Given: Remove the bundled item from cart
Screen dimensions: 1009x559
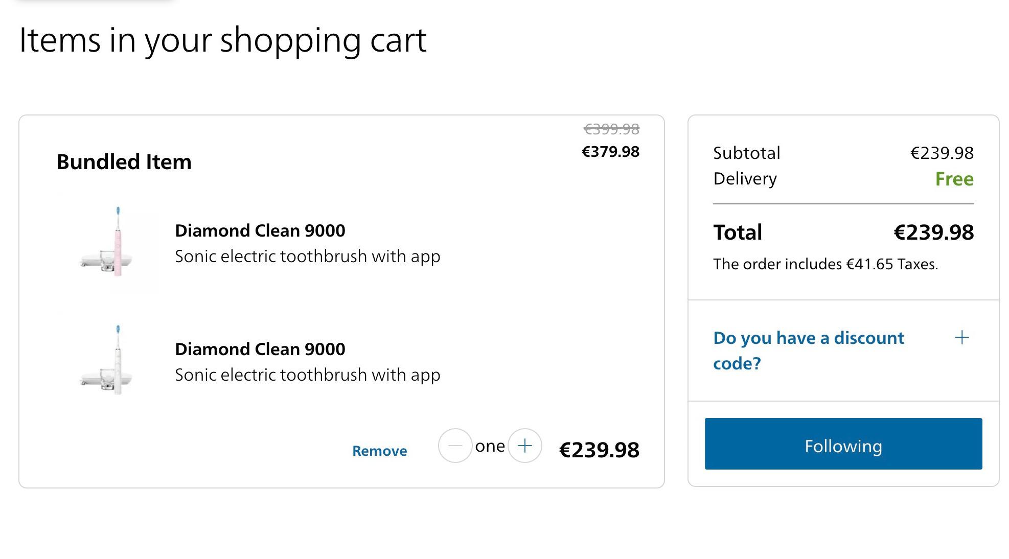Looking at the screenshot, I should coord(380,451).
